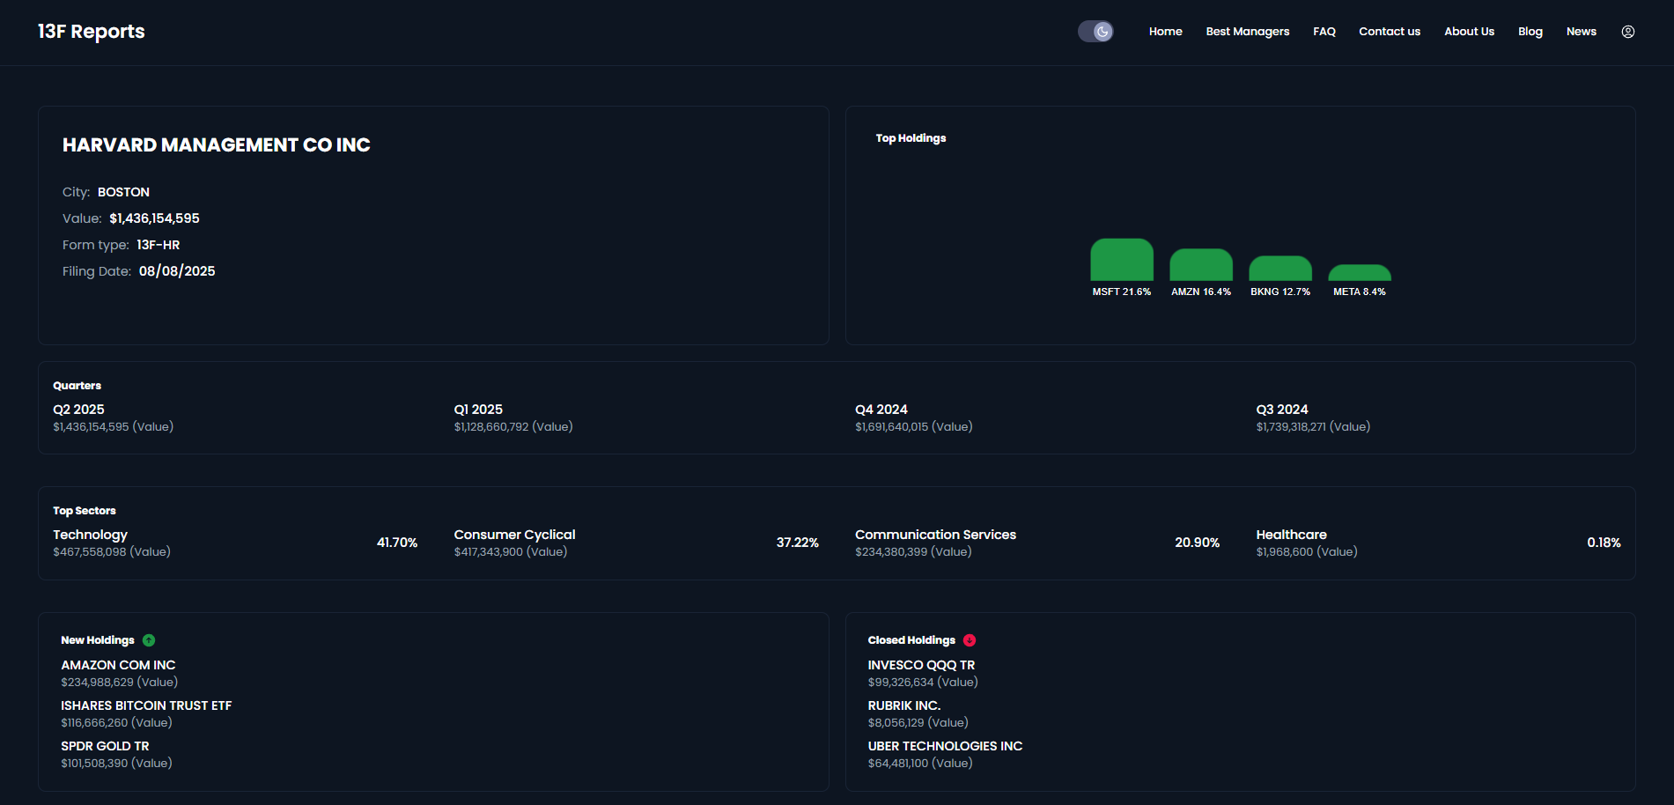Navigate to the Blog
1674x805 pixels.
(1530, 32)
